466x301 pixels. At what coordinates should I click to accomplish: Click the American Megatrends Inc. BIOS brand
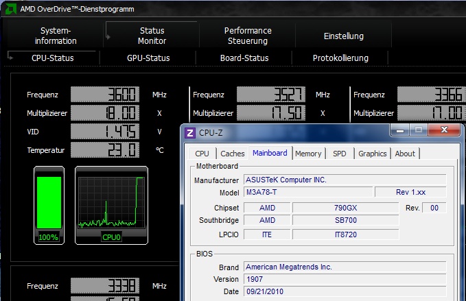tap(345, 267)
